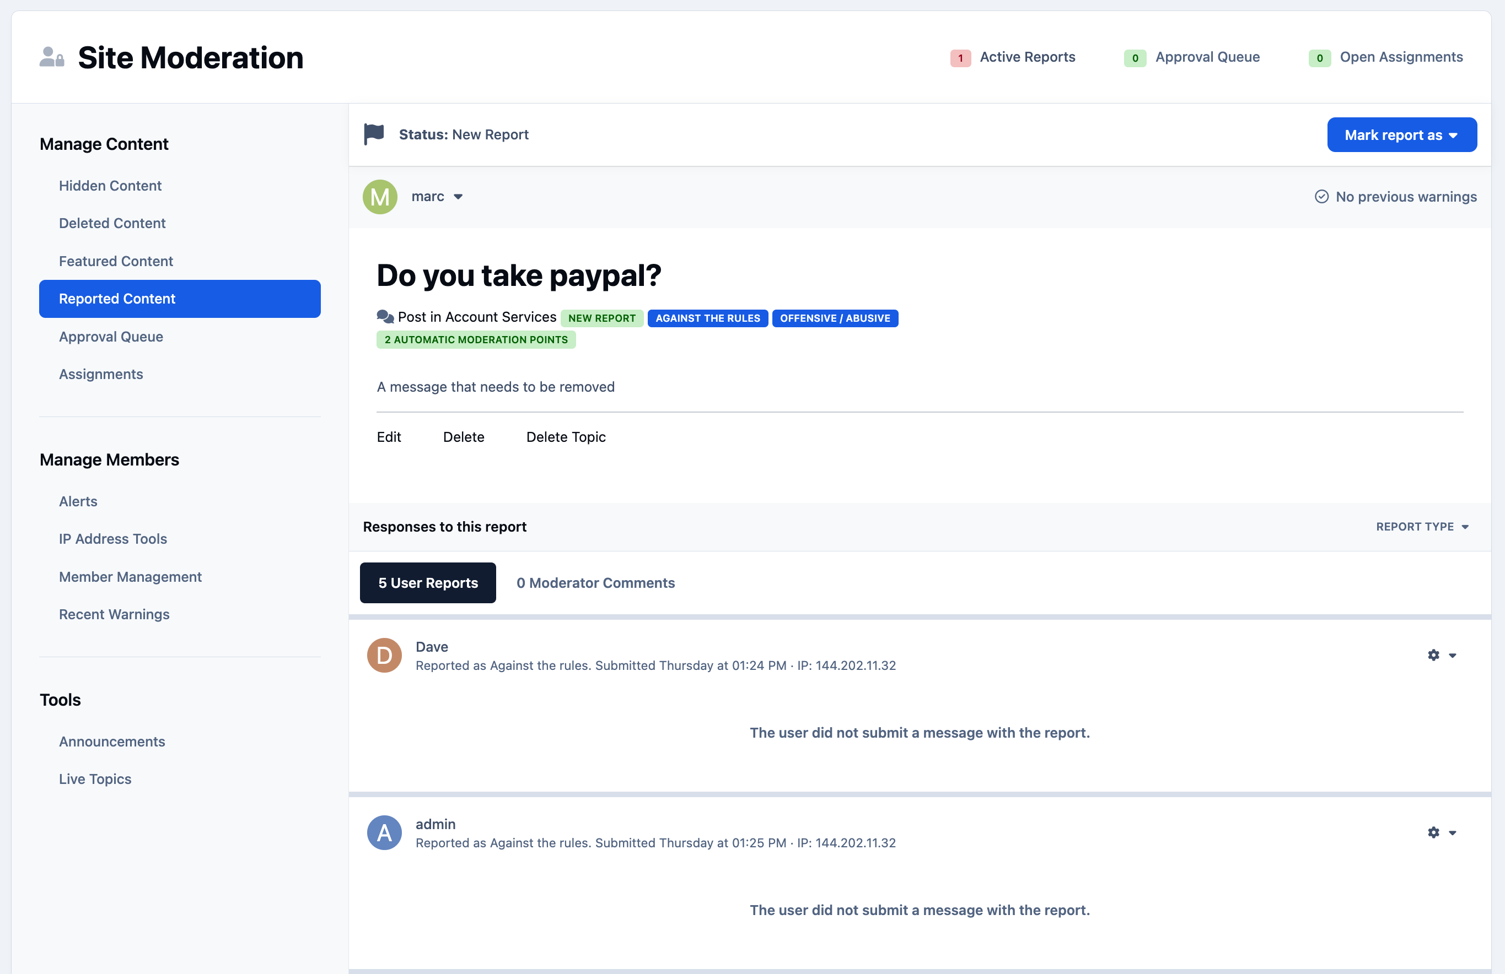Screen dimensions: 1505x974
Task: Open the REPORT TYPE filter dropdown
Action: coord(1423,527)
